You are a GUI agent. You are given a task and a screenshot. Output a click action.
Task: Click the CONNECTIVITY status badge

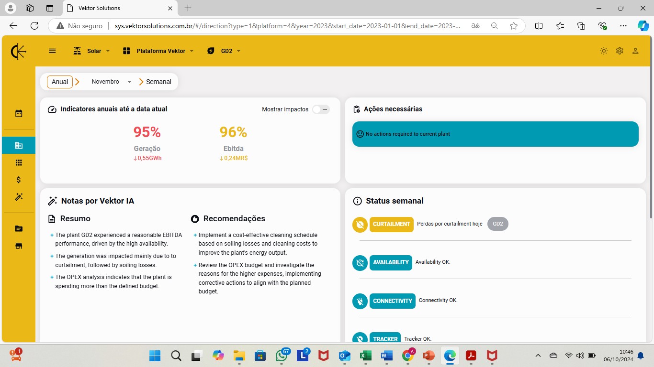(393, 301)
